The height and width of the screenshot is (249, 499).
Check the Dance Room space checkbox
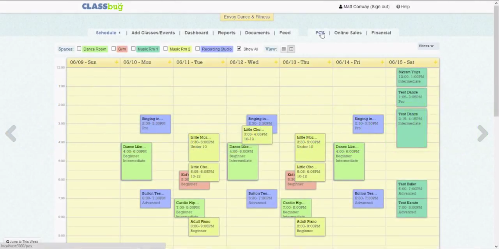[x=79, y=49]
